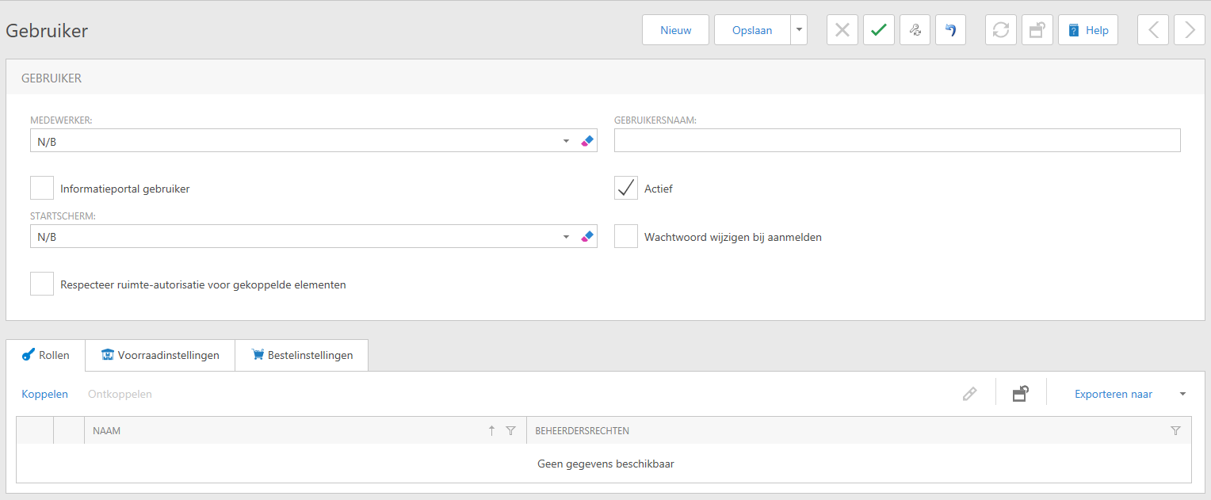Clear the Startscherm field with eraser icon
1211x500 pixels.
pos(586,236)
